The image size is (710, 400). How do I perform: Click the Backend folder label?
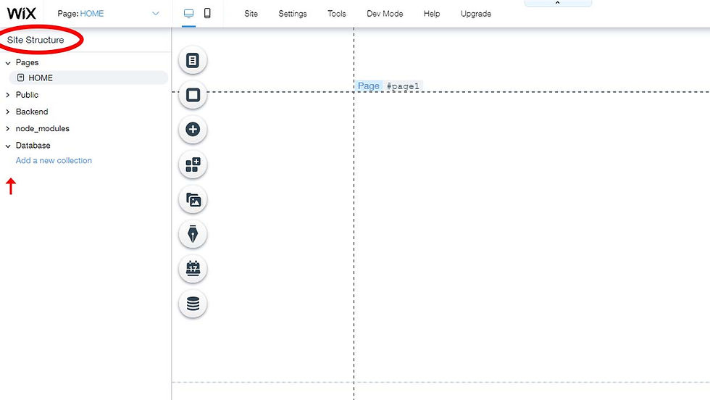click(32, 112)
